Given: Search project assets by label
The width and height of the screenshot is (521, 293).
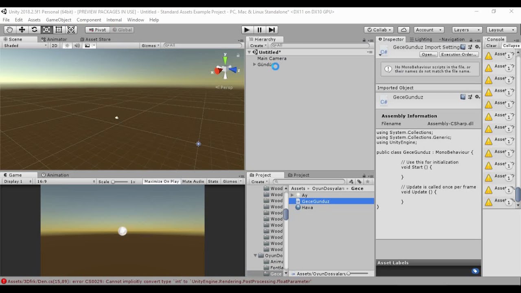Looking at the screenshot, I should [359, 181].
